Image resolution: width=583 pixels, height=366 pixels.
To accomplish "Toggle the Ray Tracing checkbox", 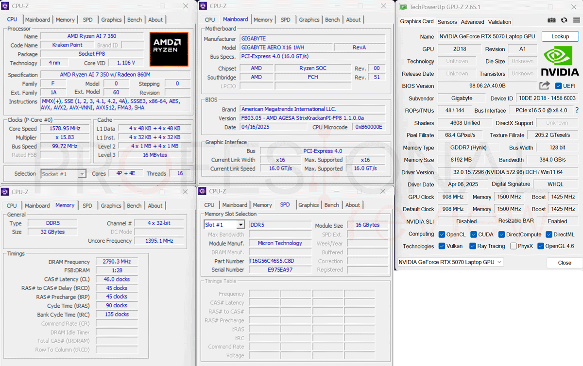I will (x=473, y=246).
